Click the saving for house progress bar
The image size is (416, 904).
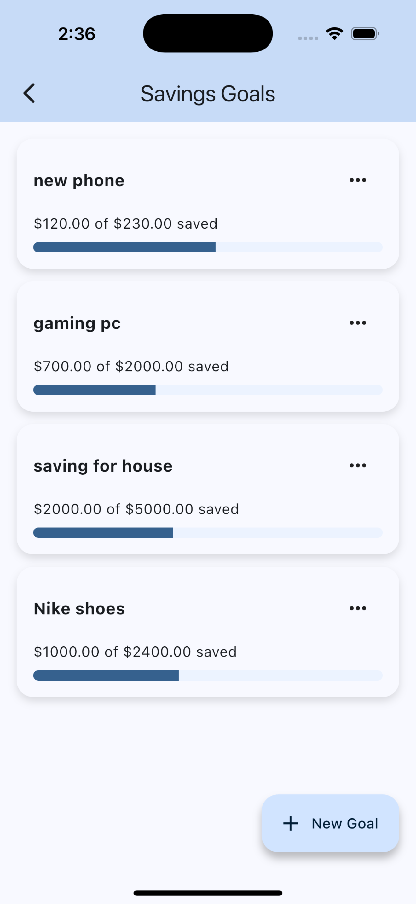coord(208,533)
